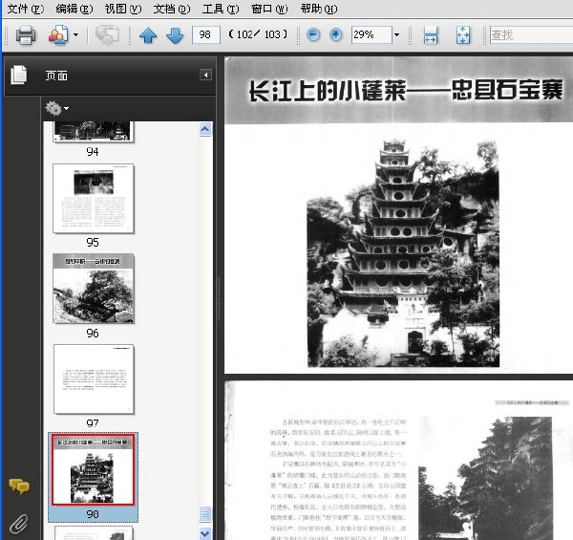Click the grayed-out comment review icon
This screenshot has width=573, height=540.
pyautogui.click(x=107, y=35)
